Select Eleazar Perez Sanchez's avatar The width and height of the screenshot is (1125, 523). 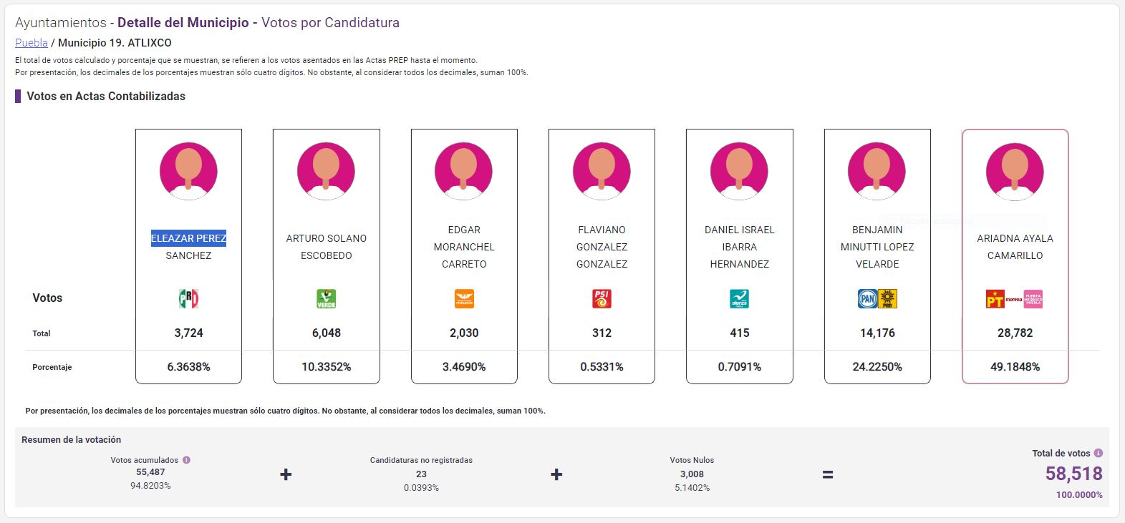pyautogui.click(x=188, y=171)
